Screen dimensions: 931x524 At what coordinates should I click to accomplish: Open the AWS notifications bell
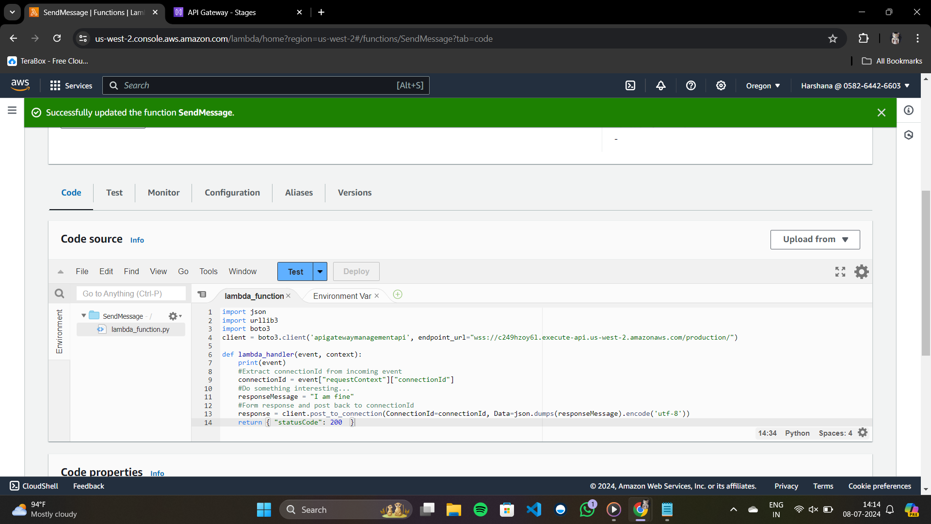click(660, 85)
